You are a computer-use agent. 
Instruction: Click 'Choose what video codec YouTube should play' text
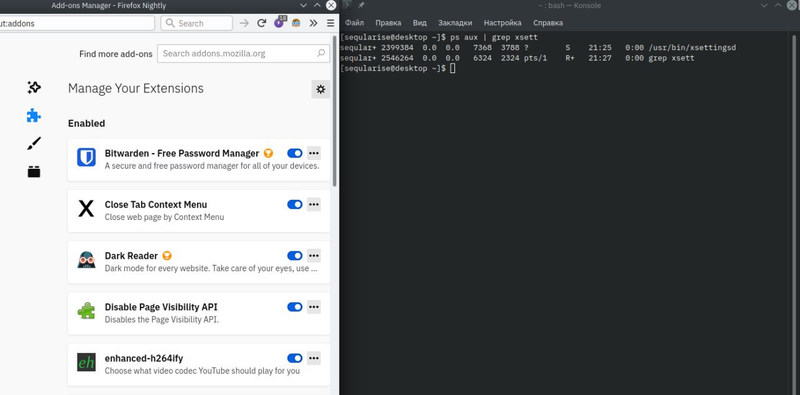coord(202,371)
